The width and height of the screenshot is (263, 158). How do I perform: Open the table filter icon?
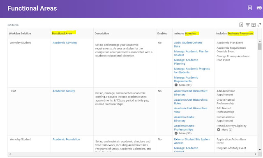coord(247,25)
